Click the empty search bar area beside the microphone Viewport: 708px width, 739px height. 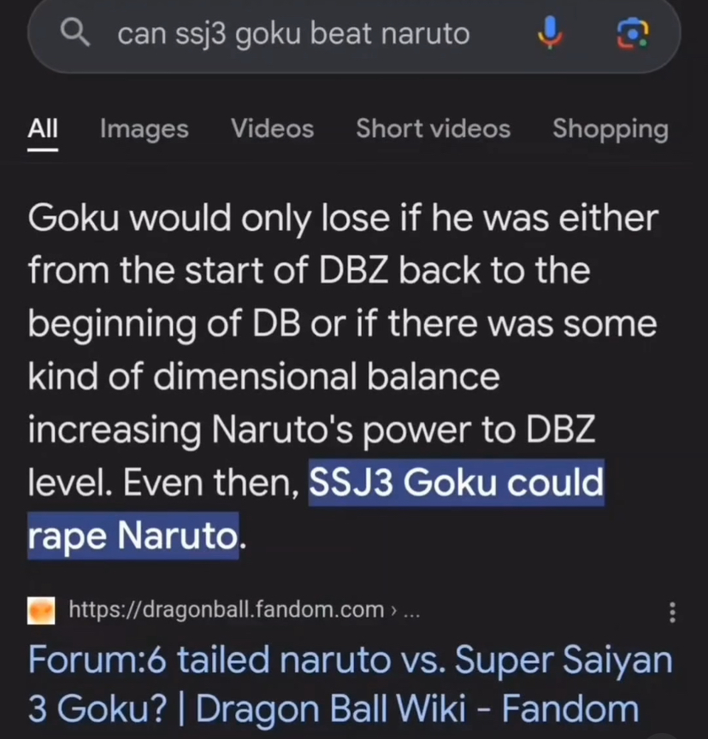pyautogui.click(x=504, y=34)
